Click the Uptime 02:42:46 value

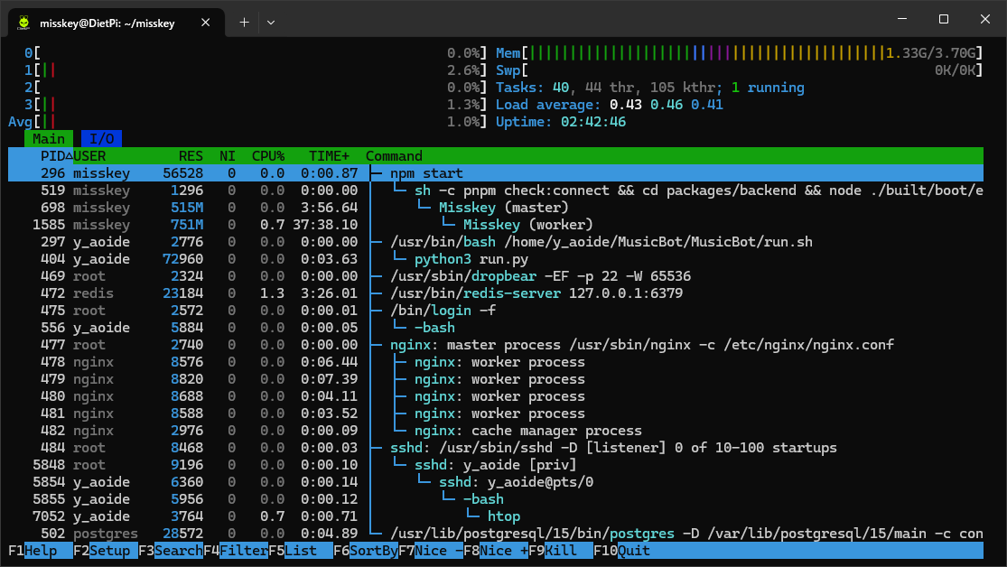592,122
